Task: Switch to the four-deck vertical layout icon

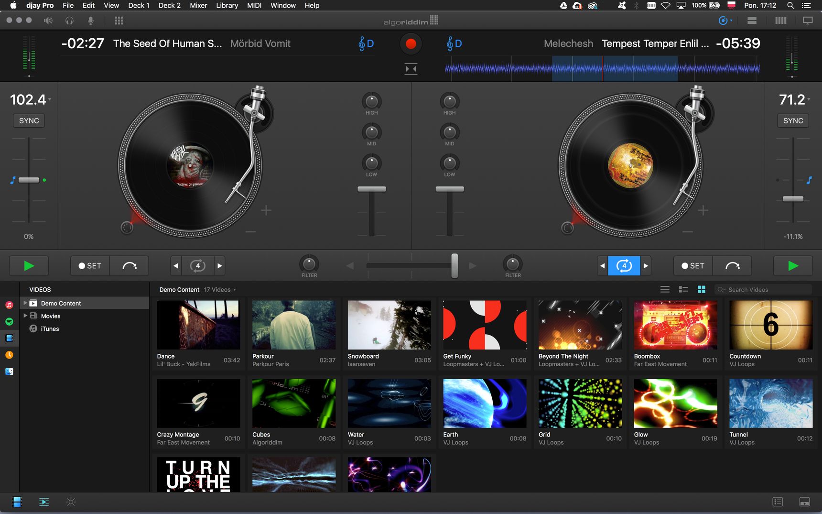Action: pos(780,21)
